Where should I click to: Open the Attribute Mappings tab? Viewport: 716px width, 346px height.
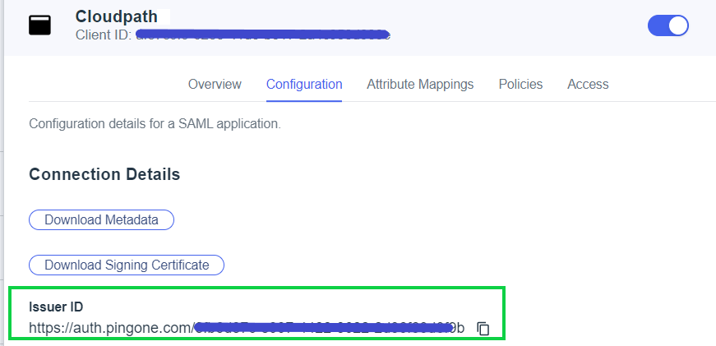coord(420,84)
